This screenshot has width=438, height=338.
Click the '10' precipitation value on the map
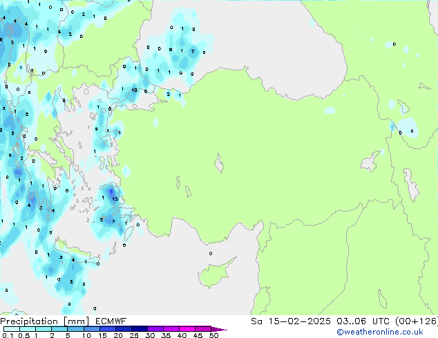click(134, 90)
